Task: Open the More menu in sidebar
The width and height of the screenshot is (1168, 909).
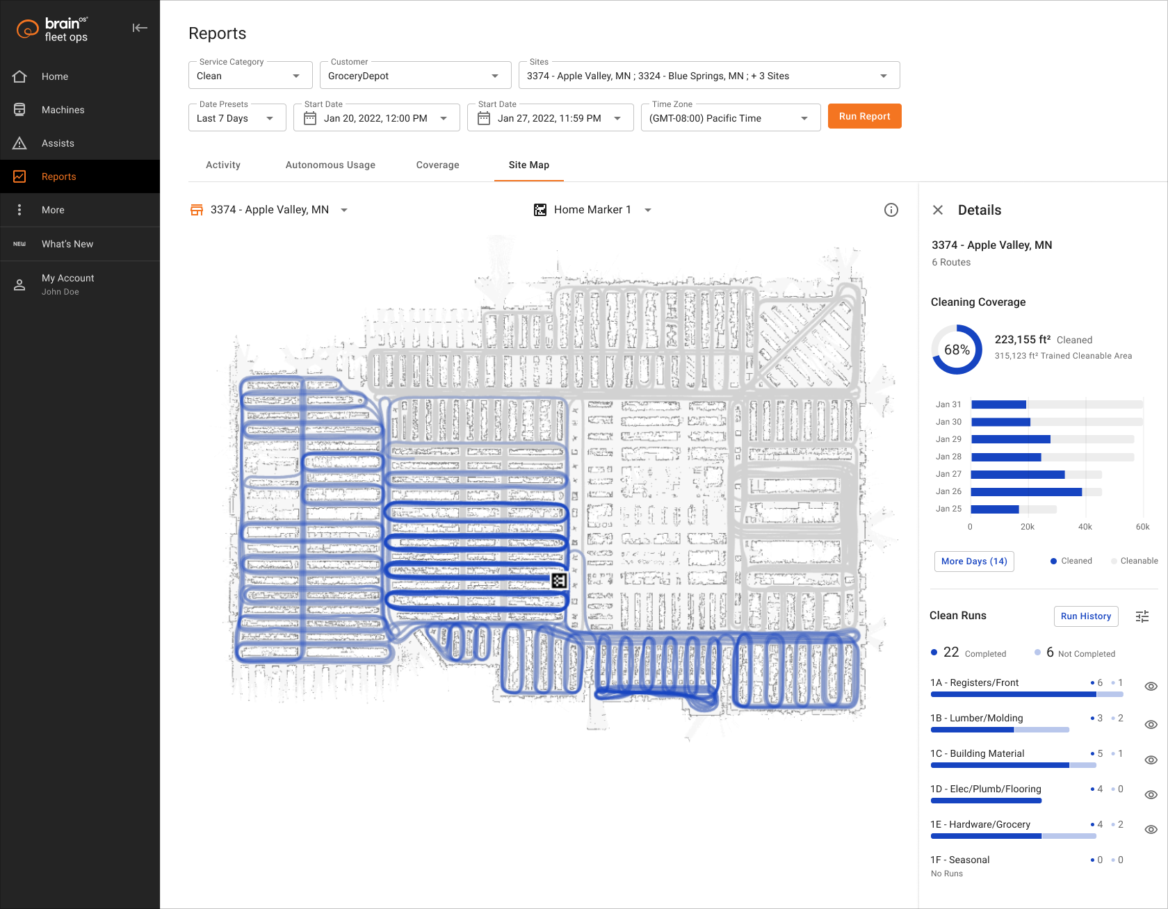Action: point(53,209)
